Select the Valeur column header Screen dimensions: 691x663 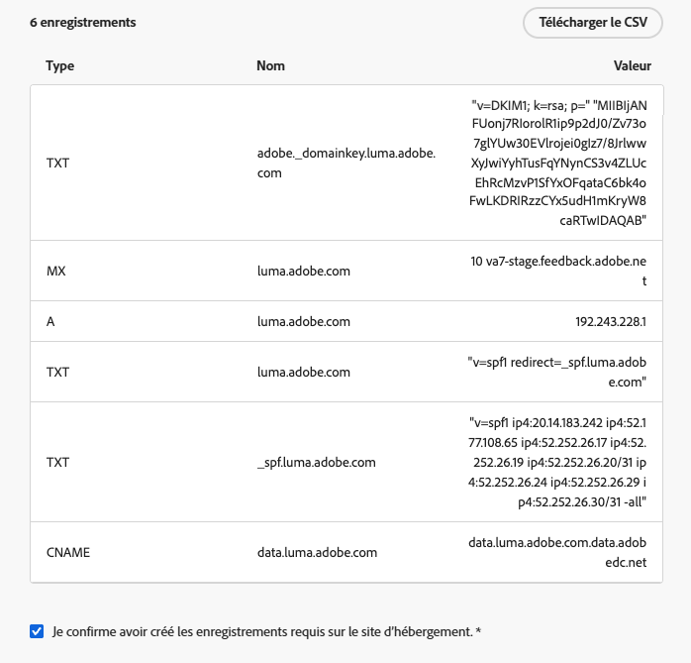pyautogui.click(x=632, y=65)
